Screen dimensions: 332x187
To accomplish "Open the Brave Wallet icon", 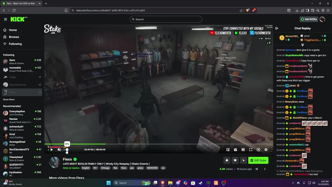I will [x=313, y=10].
